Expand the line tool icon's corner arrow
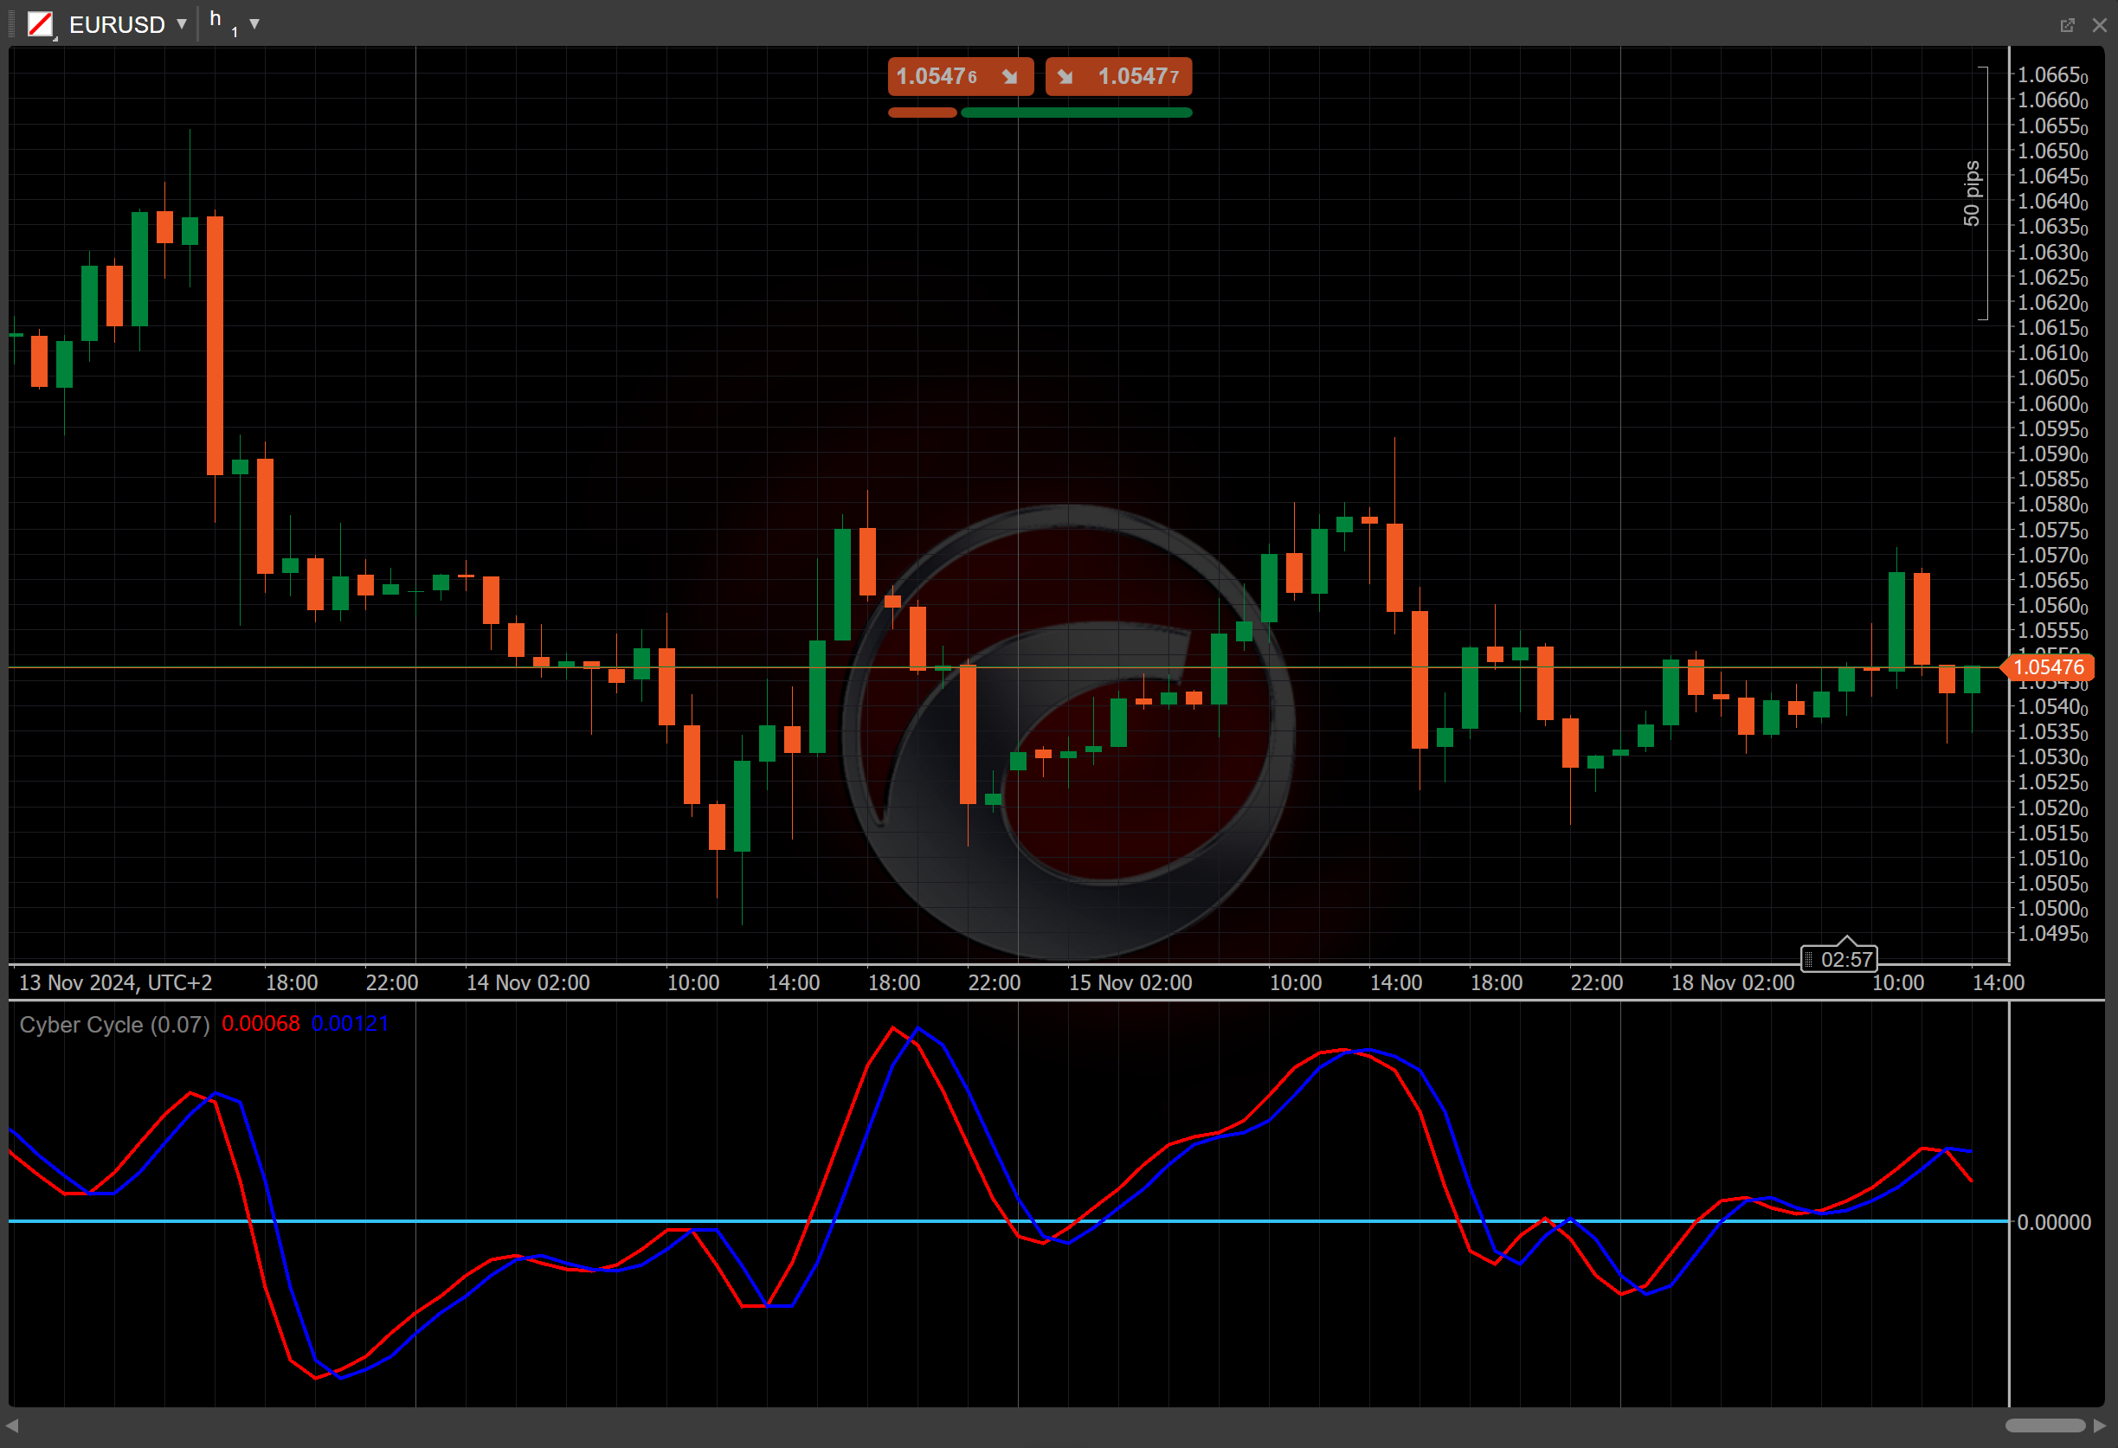Image resolution: width=2118 pixels, height=1448 pixels. coord(55,38)
